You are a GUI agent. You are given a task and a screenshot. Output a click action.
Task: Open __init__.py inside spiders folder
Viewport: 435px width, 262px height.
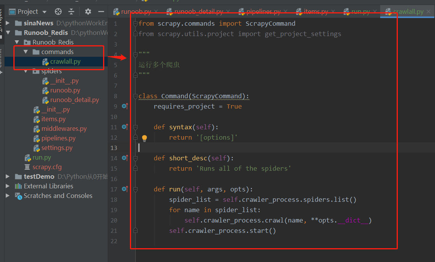[61, 81]
